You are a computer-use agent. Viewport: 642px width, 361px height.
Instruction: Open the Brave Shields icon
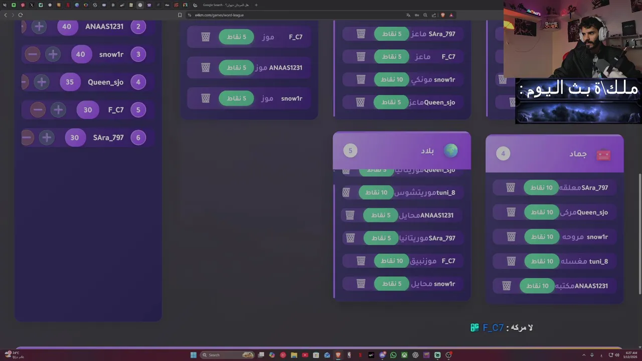pyautogui.click(x=442, y=15)
